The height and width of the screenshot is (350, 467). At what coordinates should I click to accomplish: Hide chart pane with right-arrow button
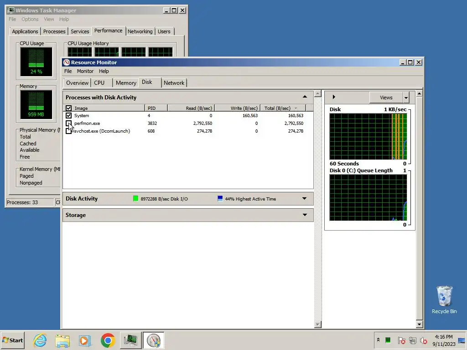click(333, 97)
